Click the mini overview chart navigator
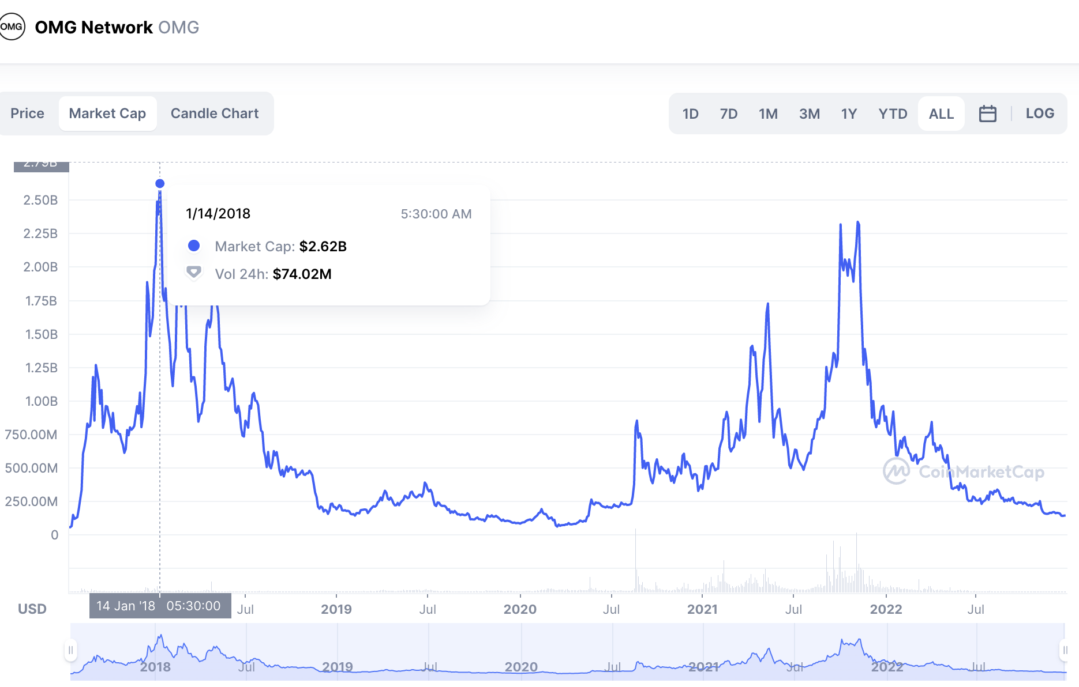Image resolution: width=1079 pixels, height=687 pixels. 568,651
